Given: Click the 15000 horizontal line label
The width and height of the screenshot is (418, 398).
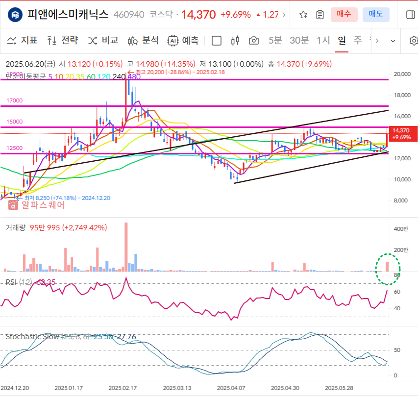Looking at the screenshot, I should point(14,122).
